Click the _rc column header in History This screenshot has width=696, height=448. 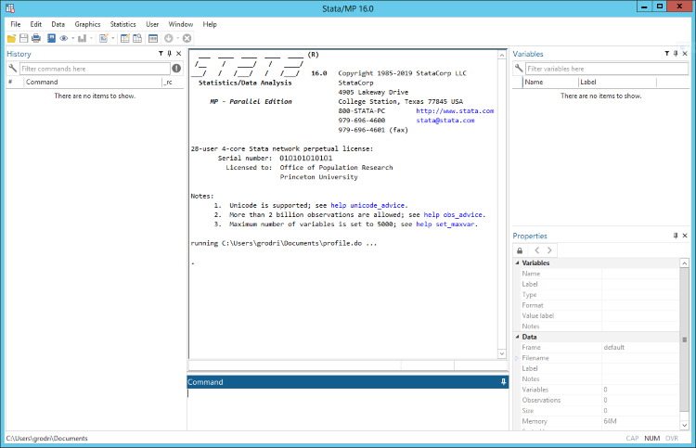tap(173, 82)
